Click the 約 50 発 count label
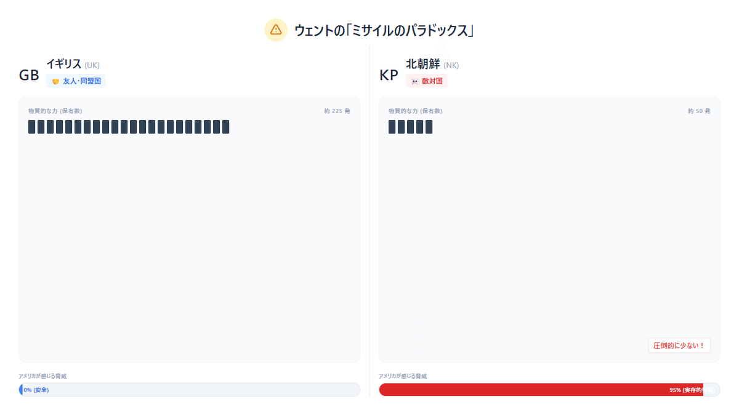This screenshot has width=739, height=415. 698,111
